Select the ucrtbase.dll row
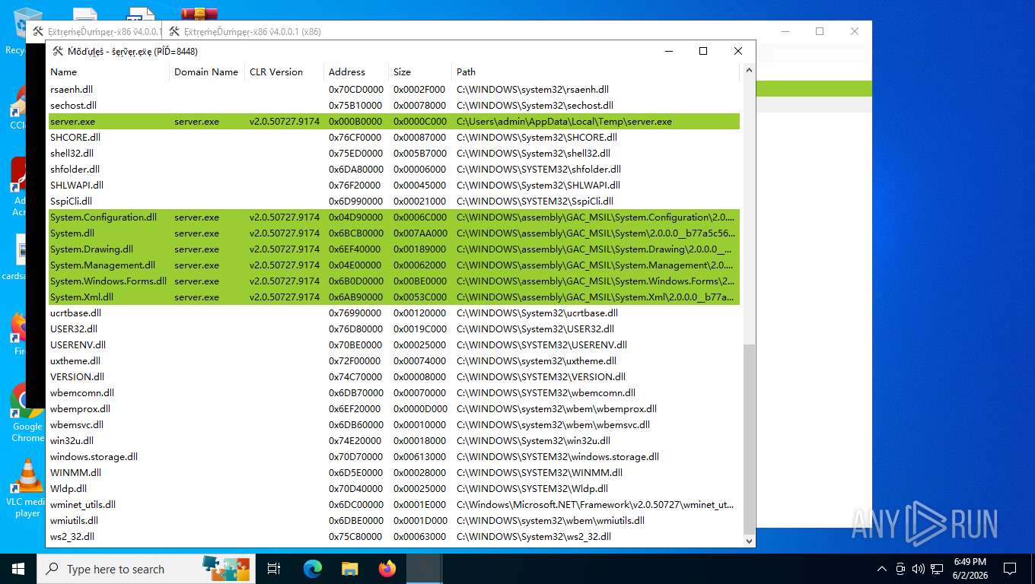This screenshot has width=1035, height=584. 393,313
